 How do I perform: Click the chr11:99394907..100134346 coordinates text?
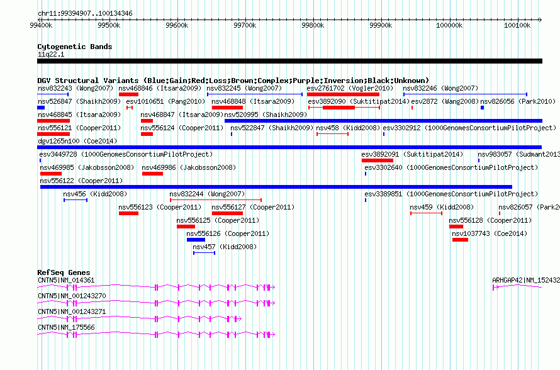click(85, 14)
